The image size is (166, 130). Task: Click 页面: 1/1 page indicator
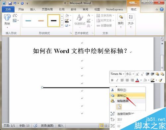[9, 126]
